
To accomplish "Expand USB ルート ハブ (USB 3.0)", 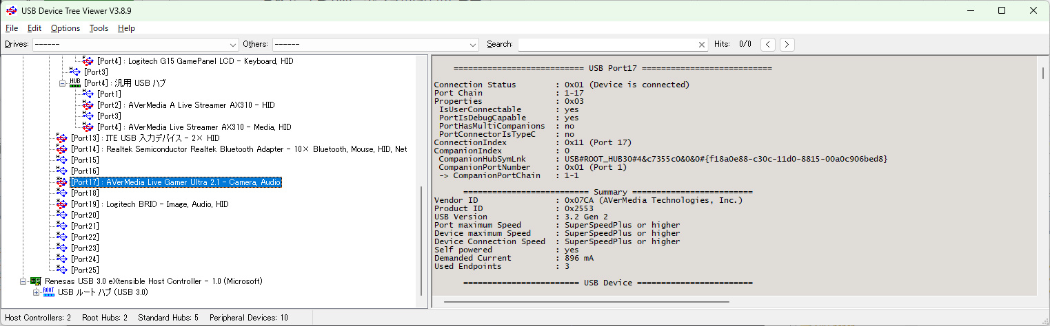I will tap(37, 292).
